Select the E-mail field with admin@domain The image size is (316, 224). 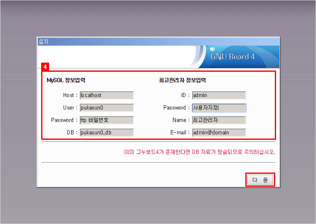[x=219, y=133]
